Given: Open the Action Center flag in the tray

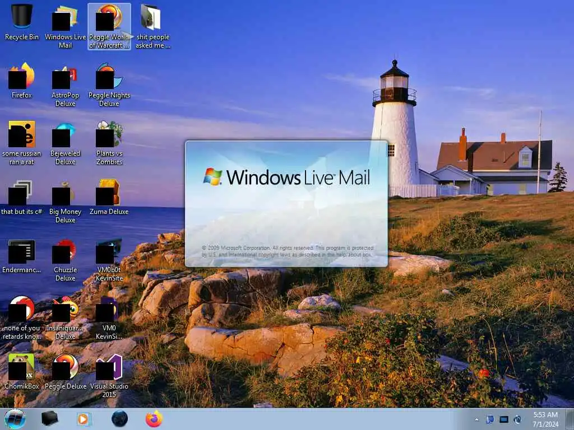Looking at the screenshot, I should (490, 419).
